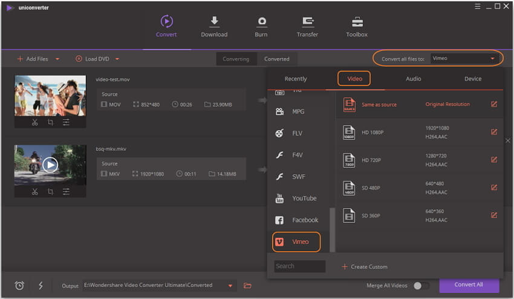Click the Add Files button
514x299 pixels.
33,59
